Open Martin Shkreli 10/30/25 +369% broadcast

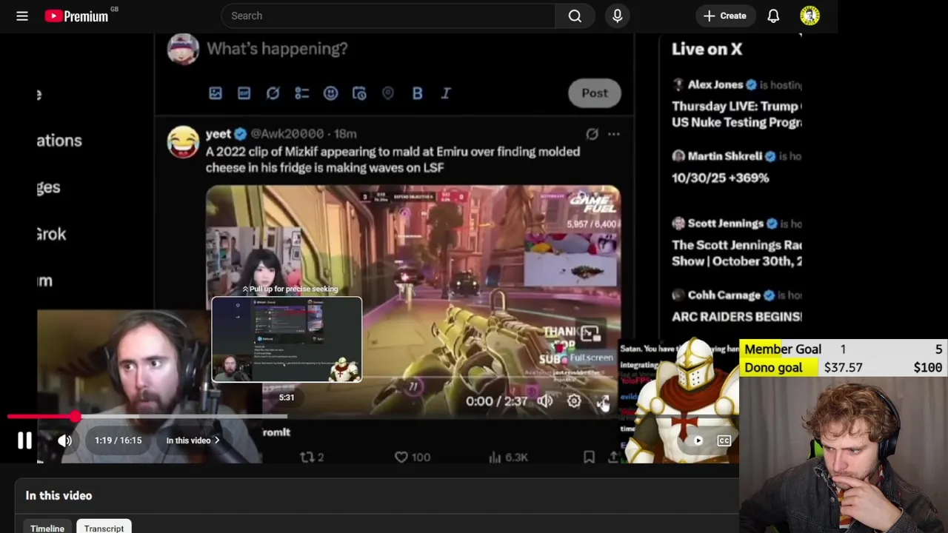click(736, 167)
